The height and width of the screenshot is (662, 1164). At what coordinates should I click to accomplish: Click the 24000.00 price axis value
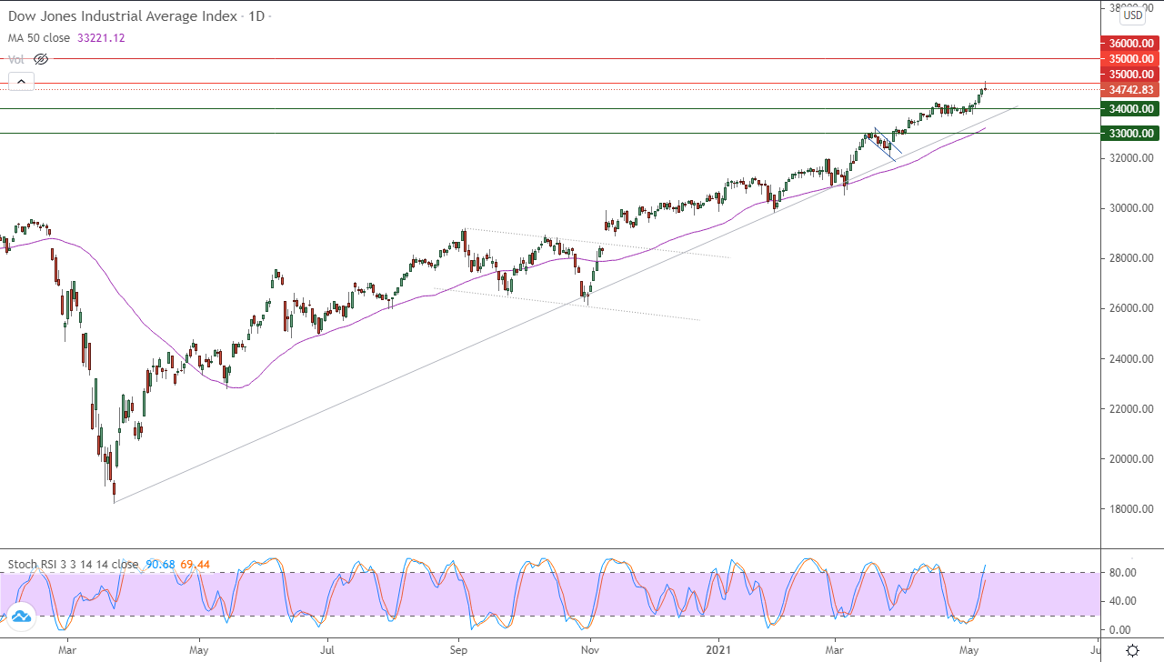click(x=1130, y=359)
